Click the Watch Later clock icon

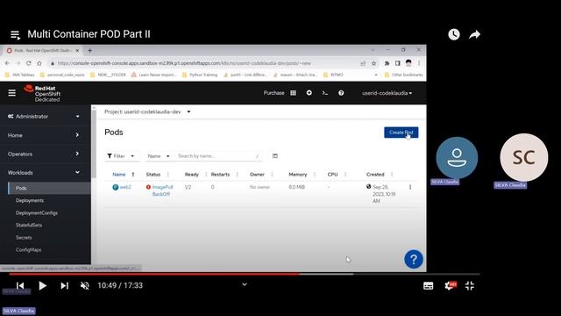(x=454, y=34)
